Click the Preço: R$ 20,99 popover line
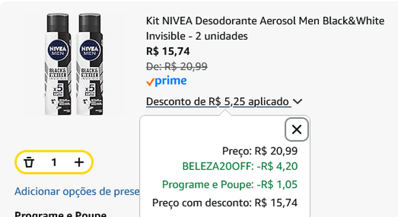The width and height of the screenshot is (398, 217). click(260, 151)
